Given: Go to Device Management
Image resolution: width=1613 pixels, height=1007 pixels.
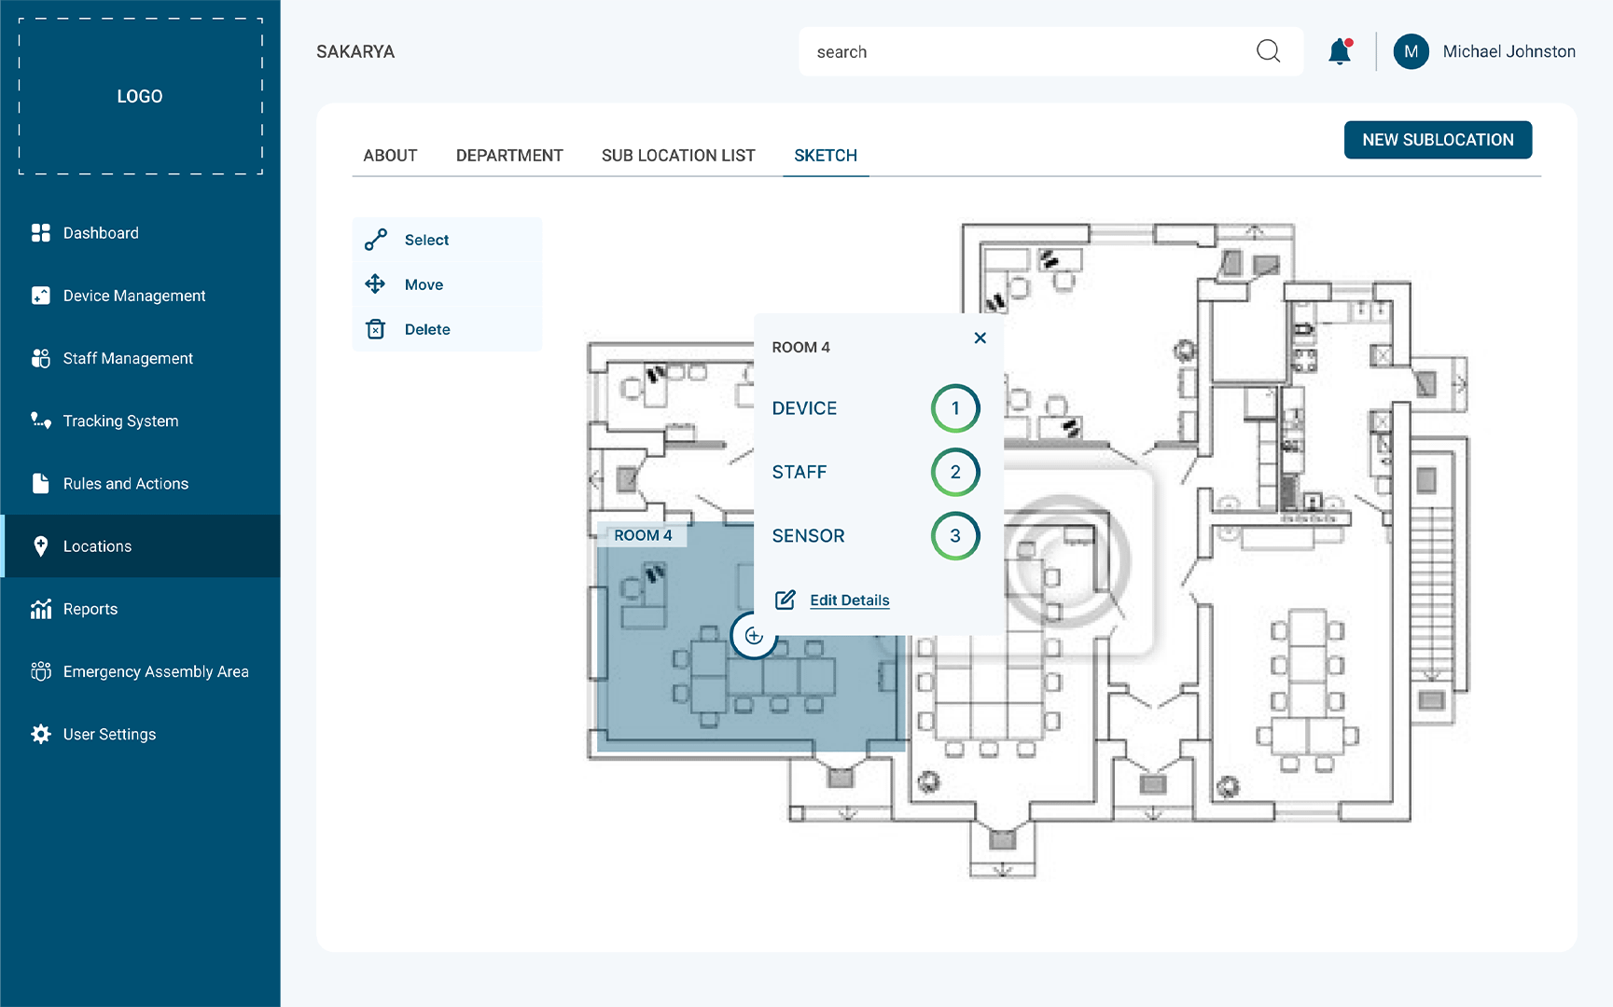Looking at the screenshot, I should click(x=134, y=296).
